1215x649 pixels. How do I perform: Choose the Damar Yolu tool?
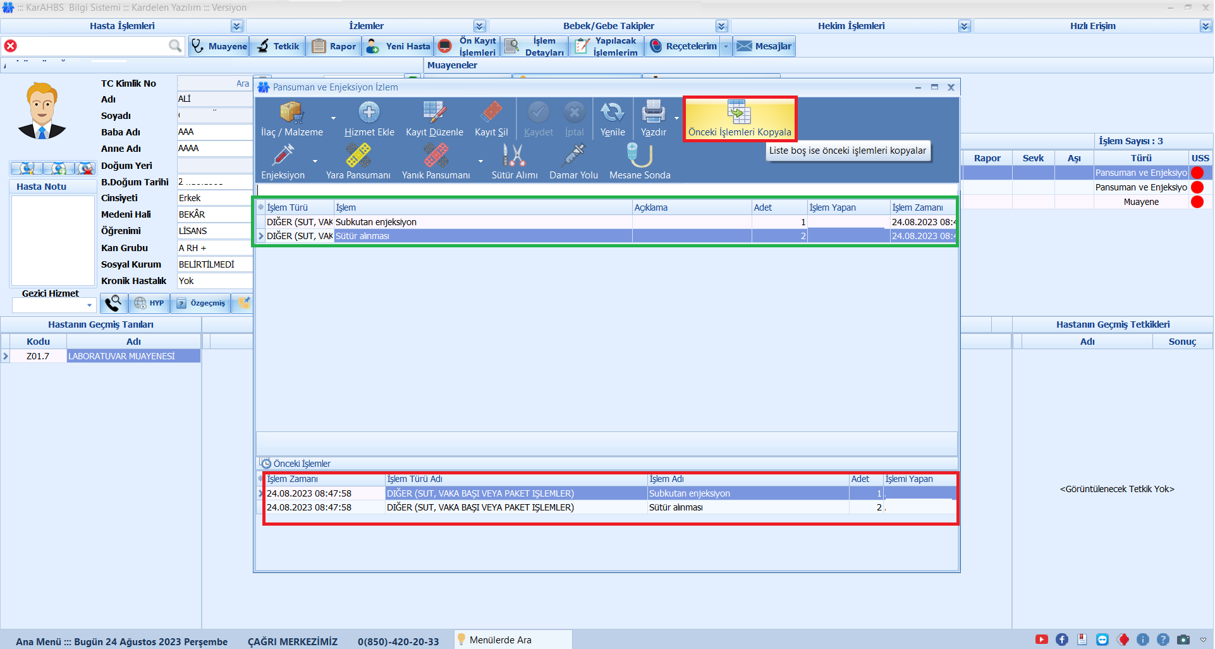pos(573,162)
